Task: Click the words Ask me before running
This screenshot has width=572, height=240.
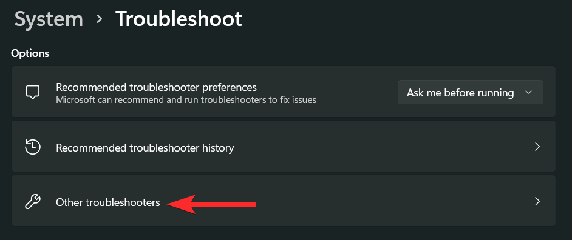Action: click(x=460, y=93)
